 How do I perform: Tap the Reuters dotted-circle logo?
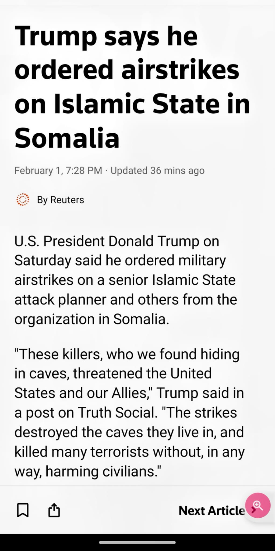coord(23,200)
